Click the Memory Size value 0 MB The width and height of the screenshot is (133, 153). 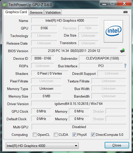47,96
